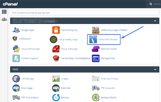Click the CodeGuard shield icon
161x102 pixels.
15,38
